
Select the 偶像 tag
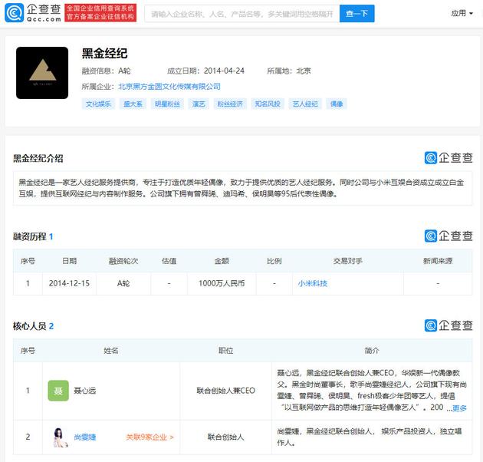click(x=337, y=104)
